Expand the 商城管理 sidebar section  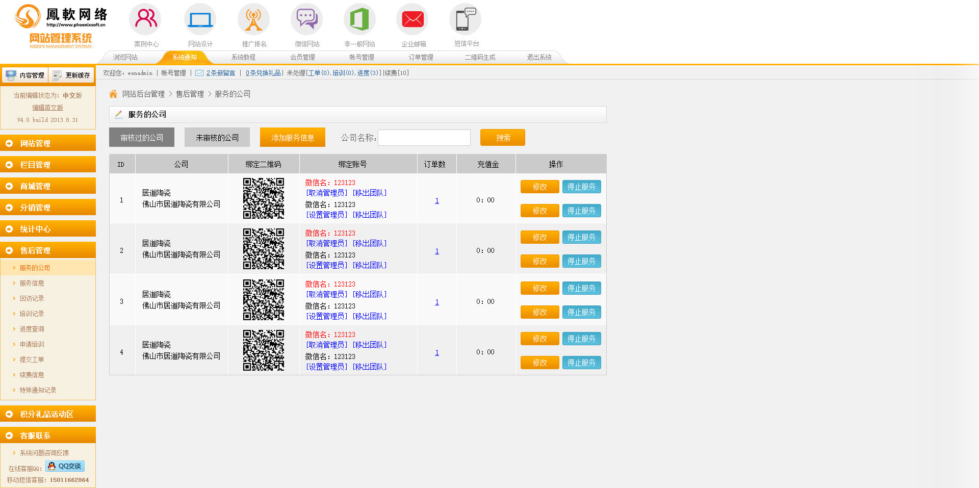pos(48,186)
